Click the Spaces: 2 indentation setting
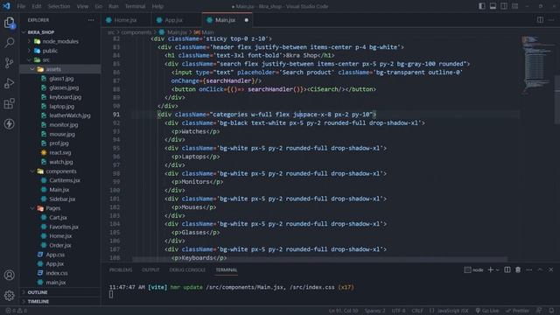This screenshot has width=560, height=315. click(374, 311)
